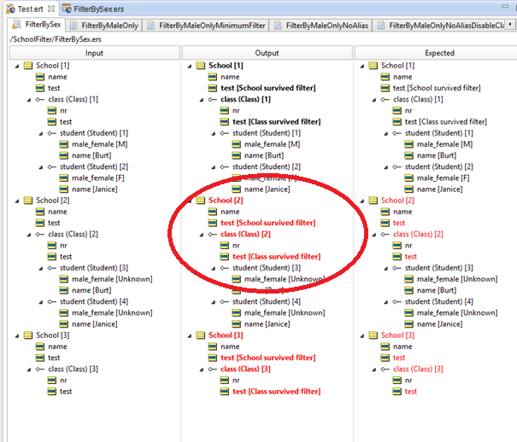Collapse School [1] in Input tree
The height and width of the screenshot is (442, 517).
tap(17, 67)
